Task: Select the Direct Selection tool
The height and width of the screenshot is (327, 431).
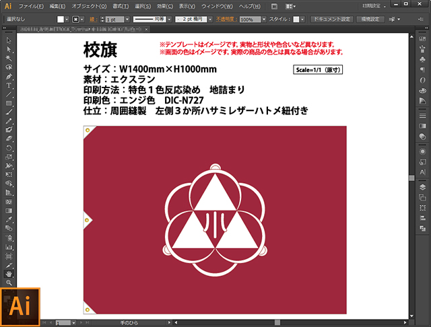Action: (9, 50)
